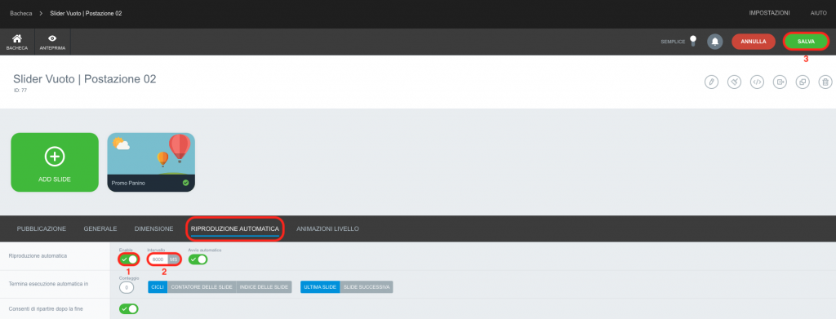Click Slider Vuoto | Postazione 02 breadcrumb
The image size is (836, 319).
coord(86,13)
